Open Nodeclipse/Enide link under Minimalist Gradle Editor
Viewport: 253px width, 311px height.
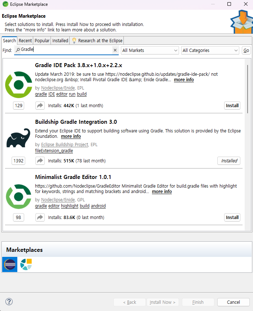pos(58,200)
